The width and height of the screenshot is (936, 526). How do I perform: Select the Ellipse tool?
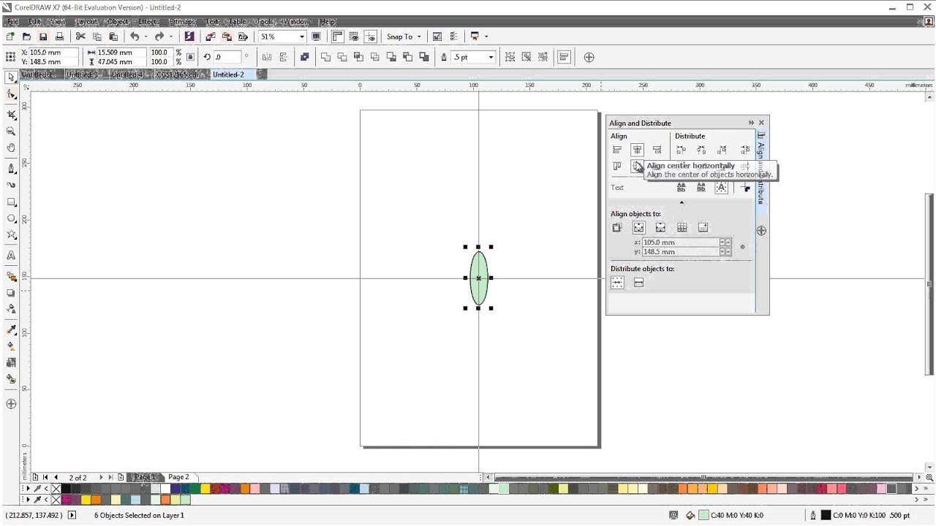[11, 218]
